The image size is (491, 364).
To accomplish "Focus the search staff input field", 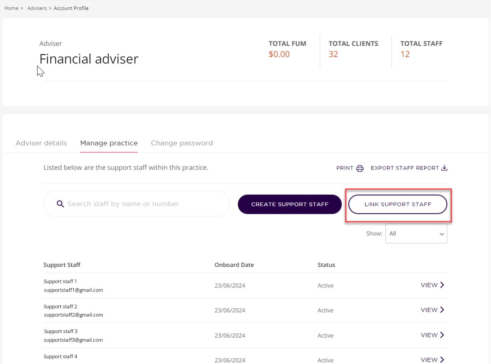I will click(137, 204).
